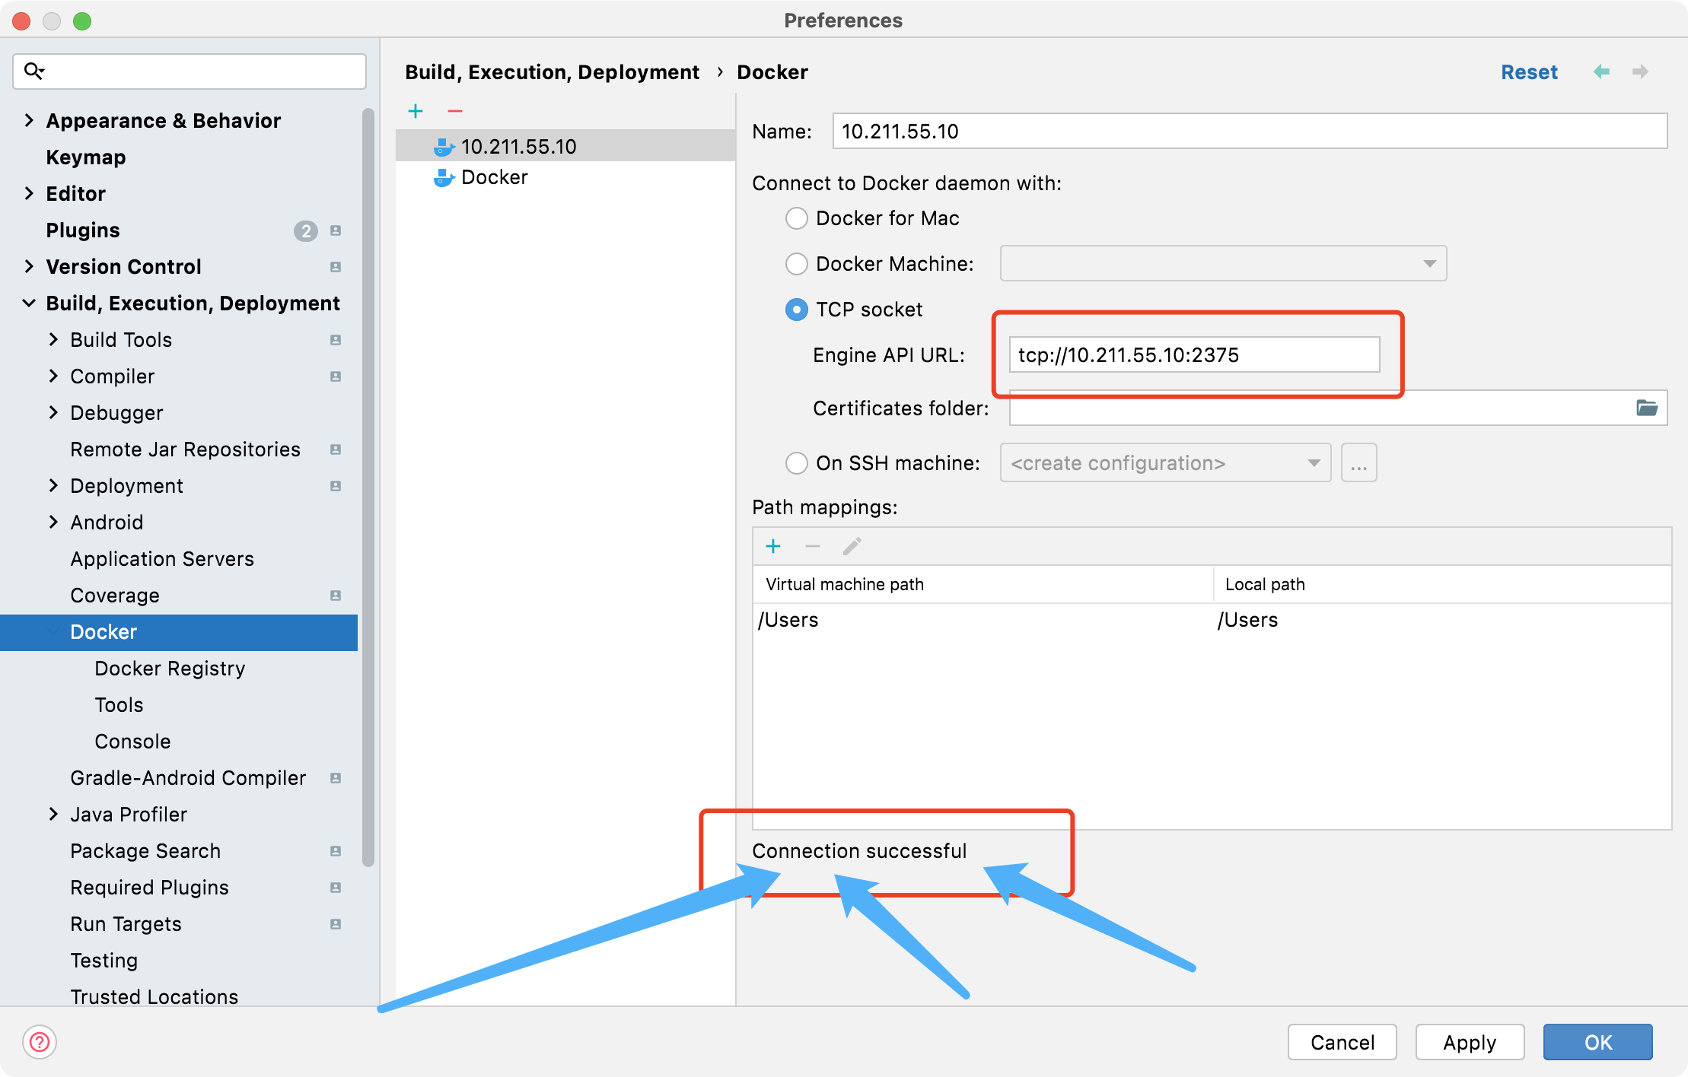The width and height of the screenshot is (1688, 1077).
Task: Open Docker Console settings page
Action: click(x=132, y=742)
